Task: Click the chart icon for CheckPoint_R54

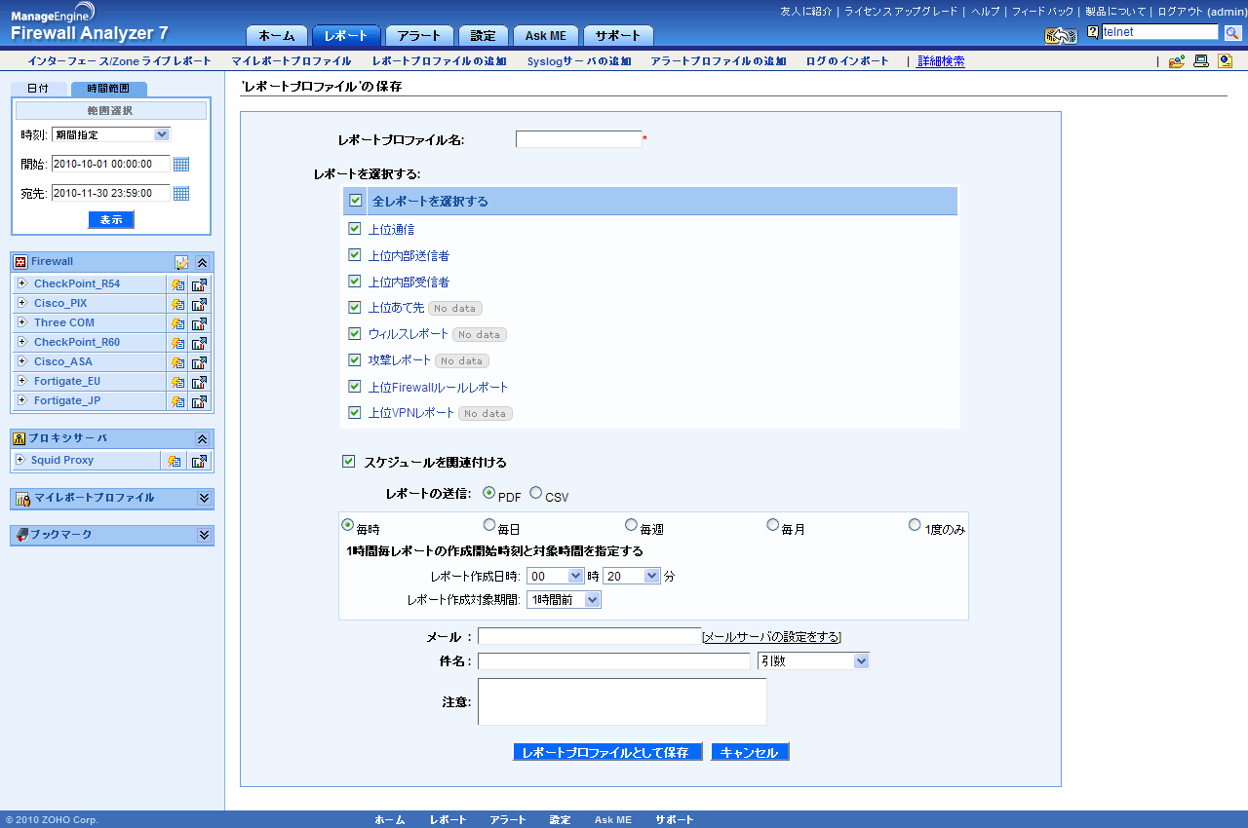Action: [x=200, y=285]
